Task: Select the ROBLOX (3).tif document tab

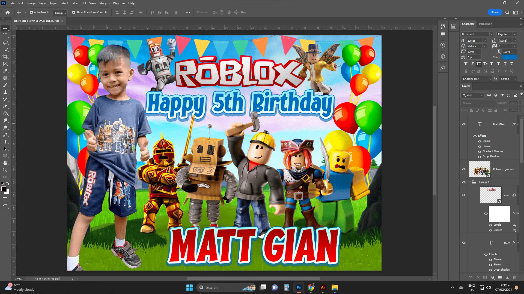Action: 37,21
